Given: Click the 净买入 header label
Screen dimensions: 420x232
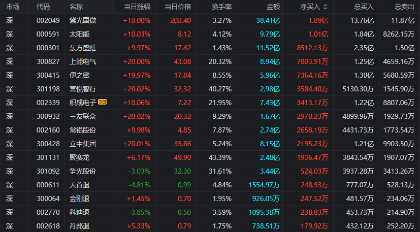Looking at the screenshot, I should 310,7.
